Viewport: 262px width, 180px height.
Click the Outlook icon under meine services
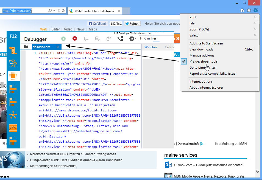pyautogui.click(x=168, y=165)
